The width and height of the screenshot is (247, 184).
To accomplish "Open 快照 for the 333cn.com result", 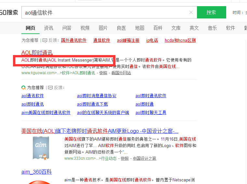I will [124, 158].
